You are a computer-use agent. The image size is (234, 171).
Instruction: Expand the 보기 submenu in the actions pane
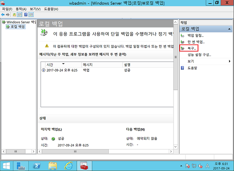pyautogui.click(x=206, y=61)
